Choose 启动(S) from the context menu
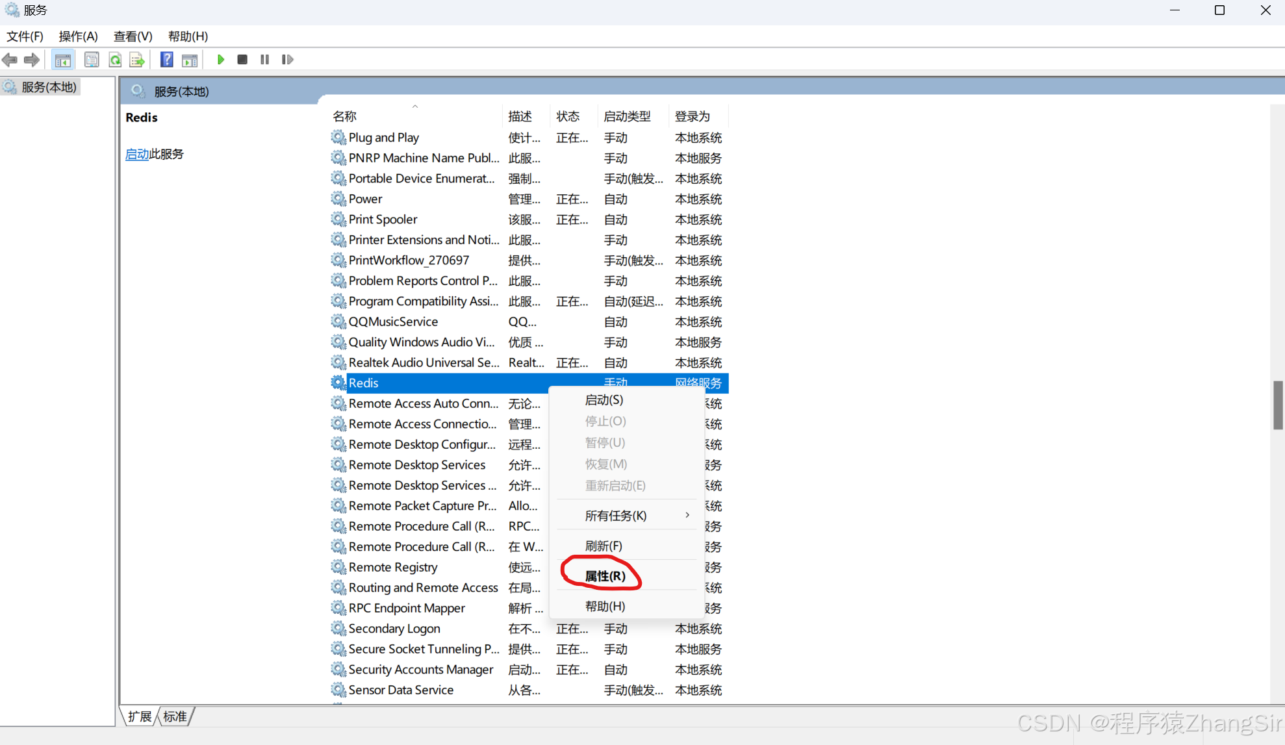Screen dimensions: 1285x745 (604, 399)
